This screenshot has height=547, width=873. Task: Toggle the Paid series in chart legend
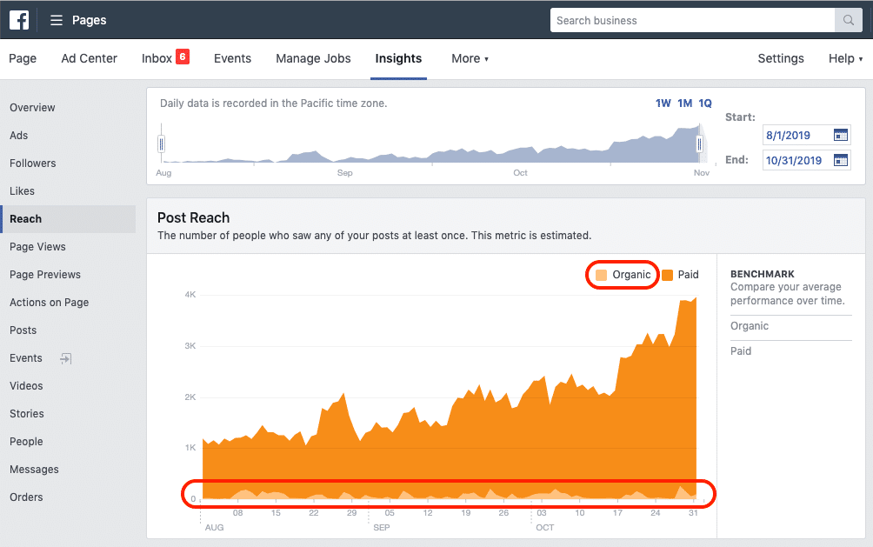pyautogui.click(x=680, y=275)
